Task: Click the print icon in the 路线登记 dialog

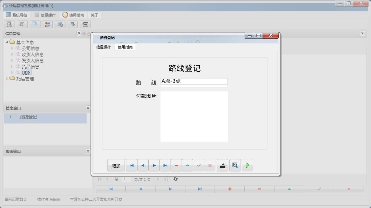Action: (x=222, y=165)
